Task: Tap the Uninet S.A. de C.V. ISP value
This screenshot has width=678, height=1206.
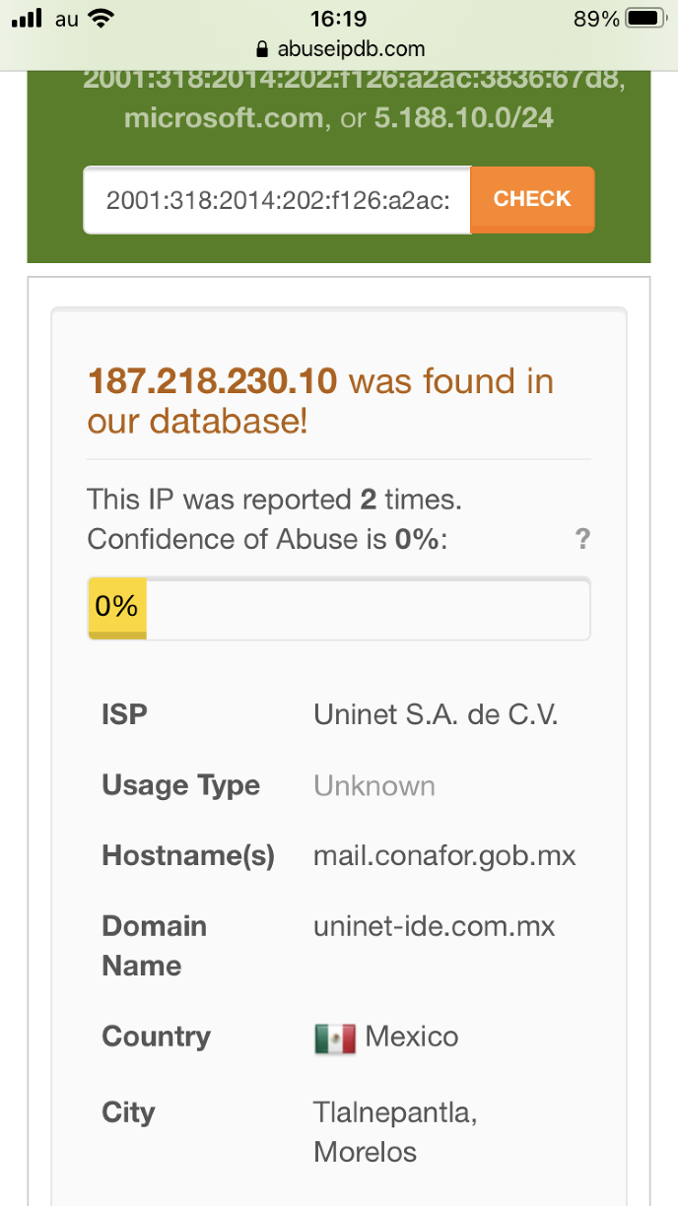Action: (436, 714)
